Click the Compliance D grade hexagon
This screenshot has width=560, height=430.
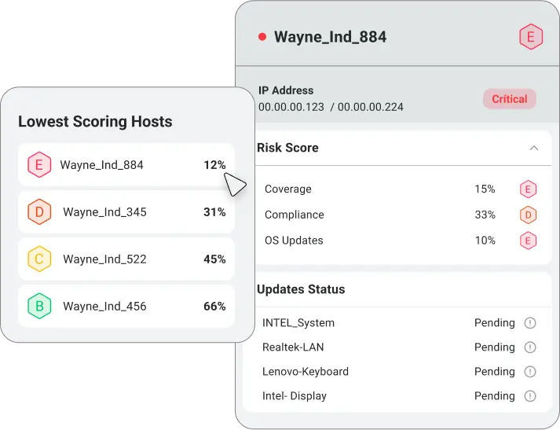(x=529, y=215)
